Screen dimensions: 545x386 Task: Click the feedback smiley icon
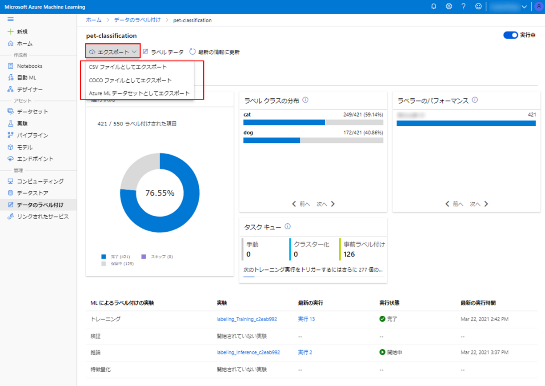(x=478, y=7)
